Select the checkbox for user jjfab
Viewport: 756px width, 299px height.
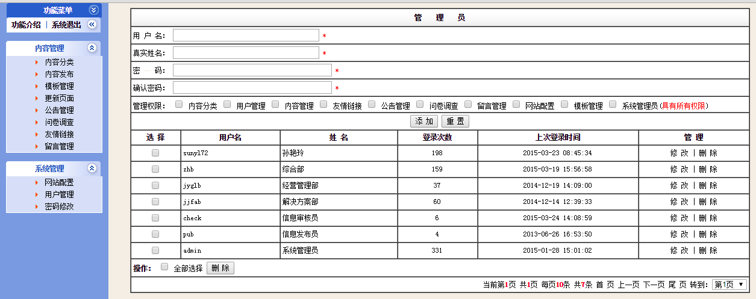[x=155, y=202]
